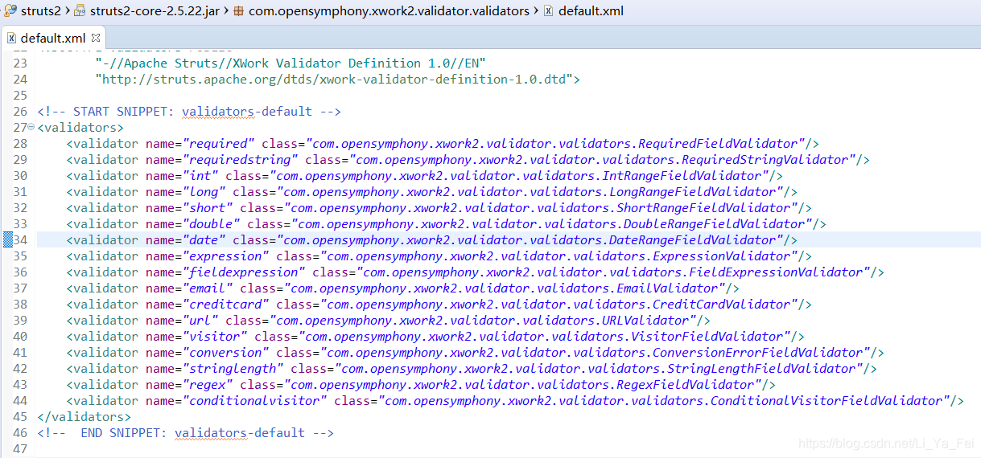Click the START SNIPPET comment line
981x458 pixels.
point(189,111)
